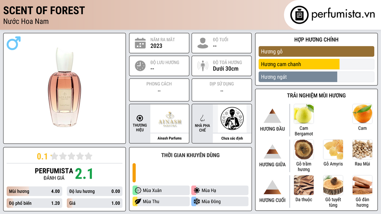
Task: Select the Mùa Xuân season flower icon
Action: pyautogui.click(x=138, y=191)
